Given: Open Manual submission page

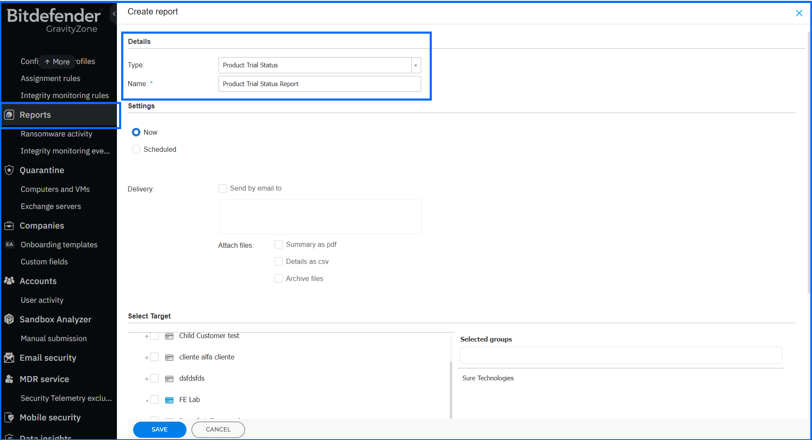Looking at the screenshot, I should click(x=54, y=339).
